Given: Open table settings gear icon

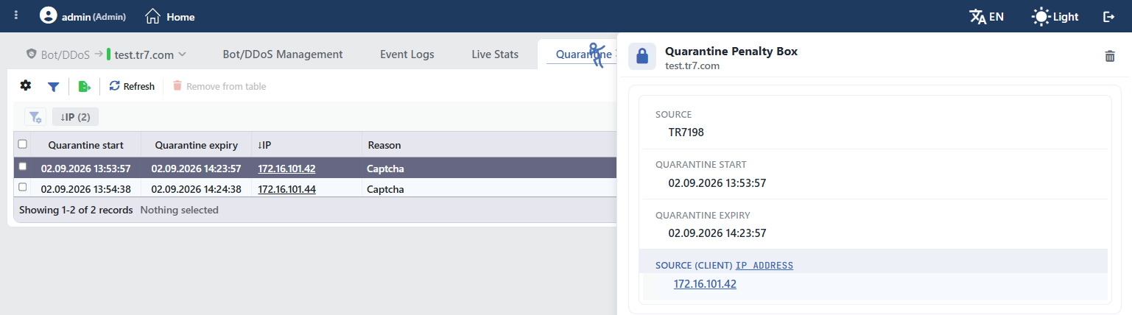Looking at the screenshot, I should (26, 86).
